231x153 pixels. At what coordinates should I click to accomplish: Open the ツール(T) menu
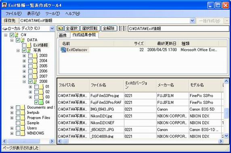point(52,14)
